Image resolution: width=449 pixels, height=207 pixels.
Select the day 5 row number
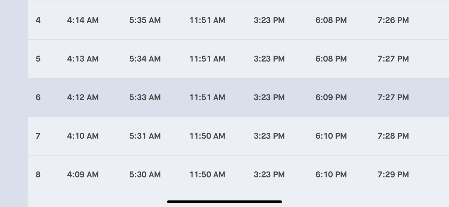[x=38, y=59]
